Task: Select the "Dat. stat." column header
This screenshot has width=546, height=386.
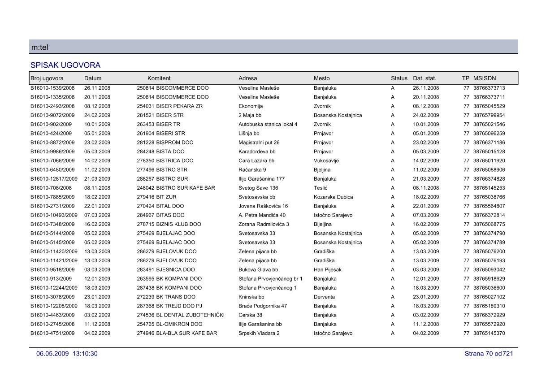Action: (424, 78)
